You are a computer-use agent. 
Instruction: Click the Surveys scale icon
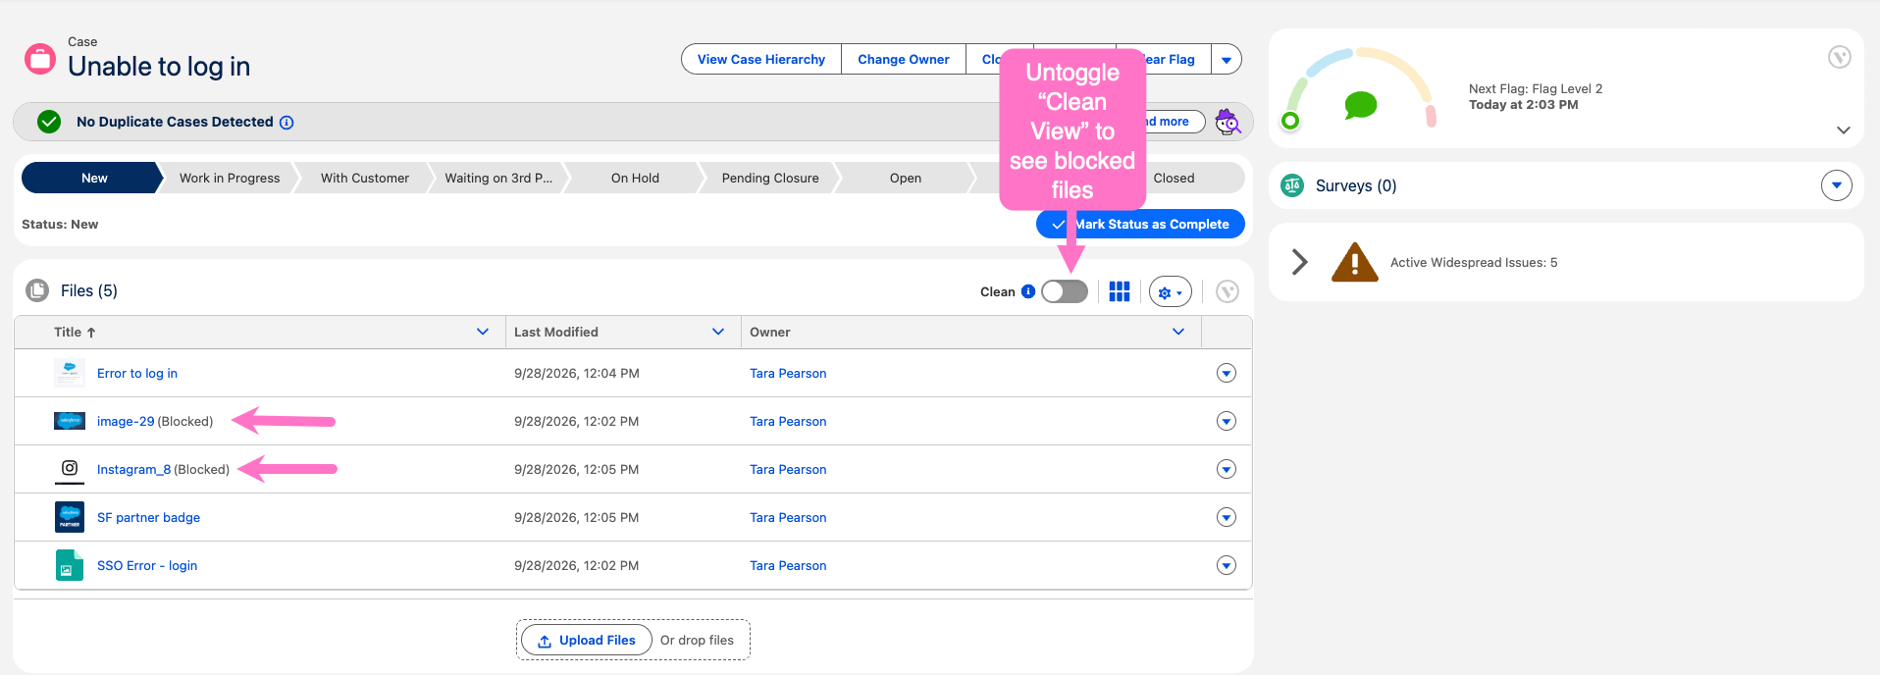(1292, 185)
